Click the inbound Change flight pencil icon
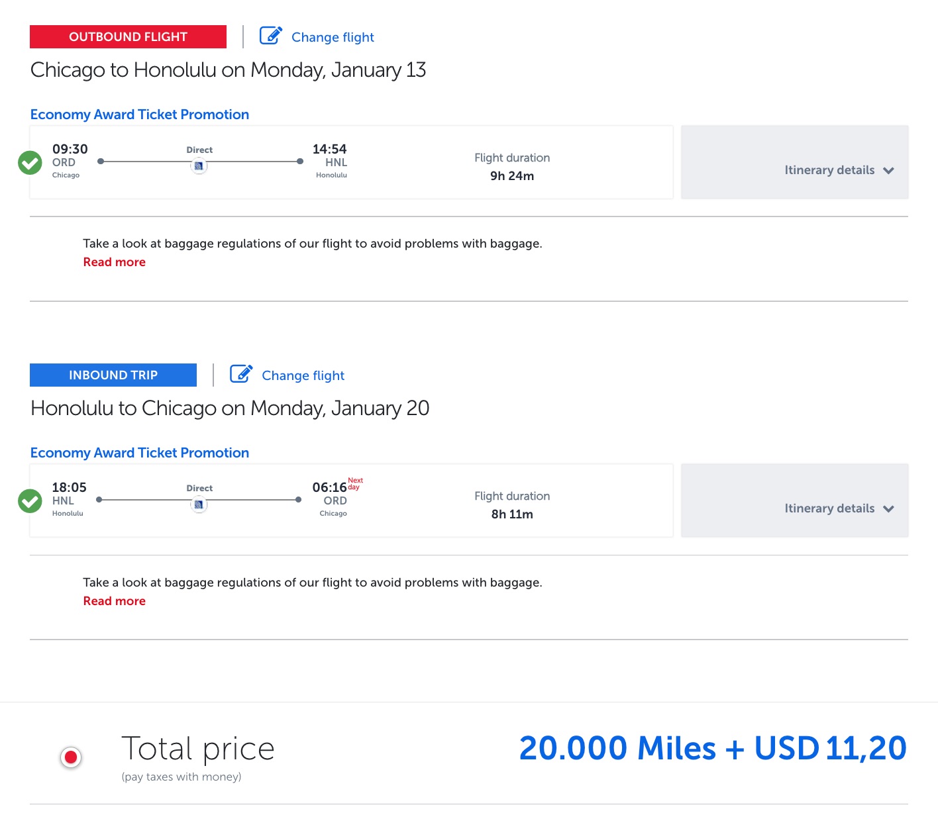This screenshot has width=938, height=813. tap(241, 374)
